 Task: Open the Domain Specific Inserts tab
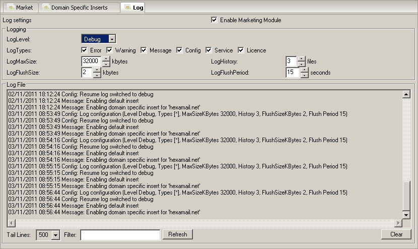(80, 8)
